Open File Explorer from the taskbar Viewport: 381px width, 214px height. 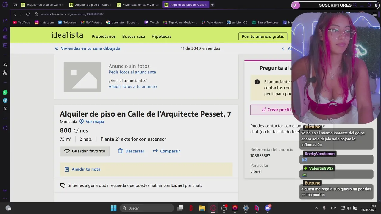coord(202,208)
